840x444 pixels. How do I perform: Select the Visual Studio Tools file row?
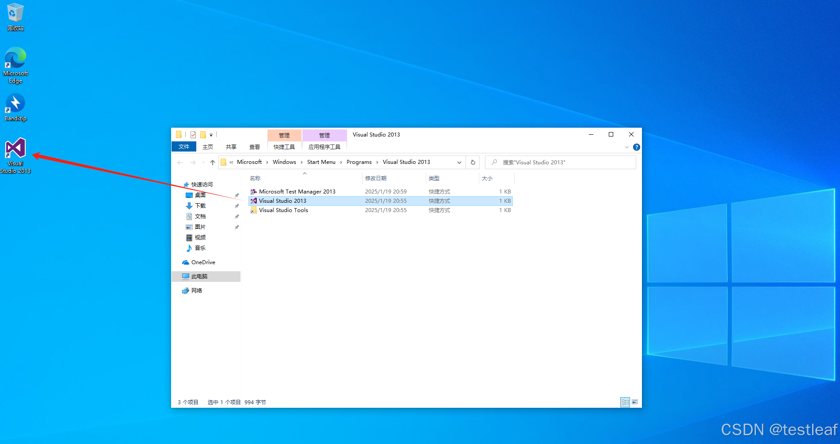[381, 210]
